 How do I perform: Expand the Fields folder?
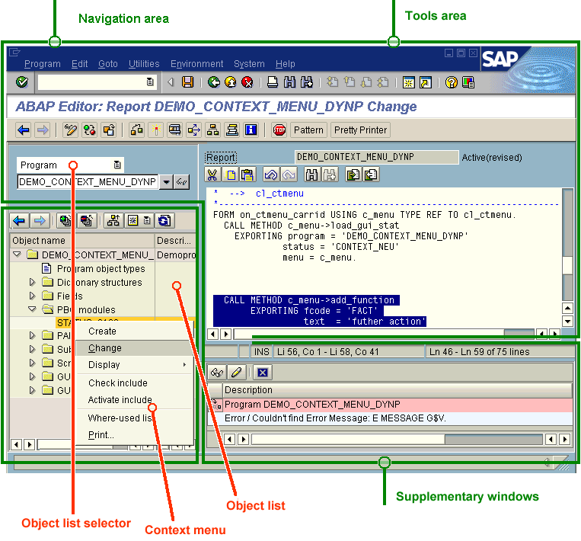point(33,296)
